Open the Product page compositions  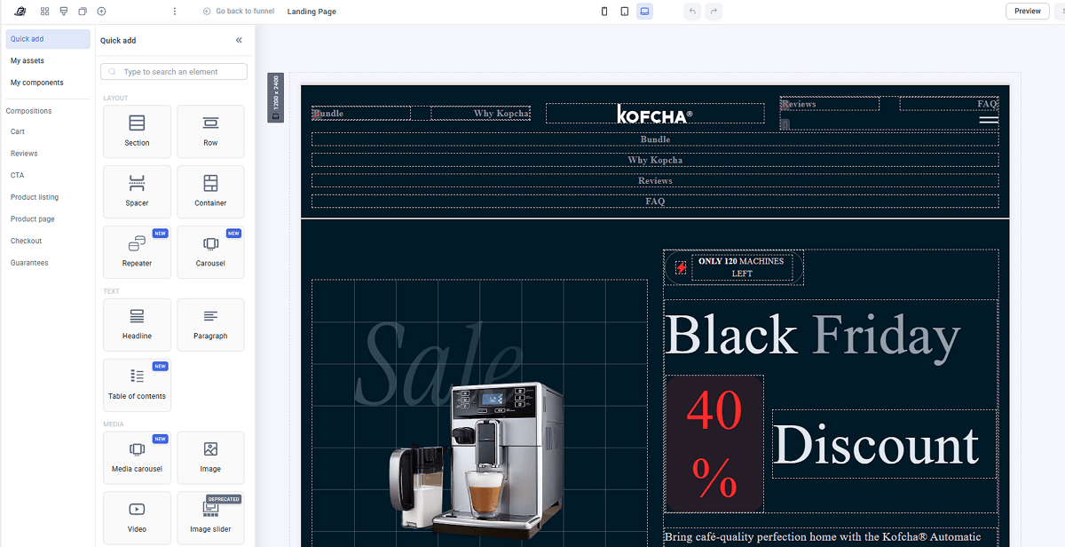pyautogui.click(x=33, y=219)
